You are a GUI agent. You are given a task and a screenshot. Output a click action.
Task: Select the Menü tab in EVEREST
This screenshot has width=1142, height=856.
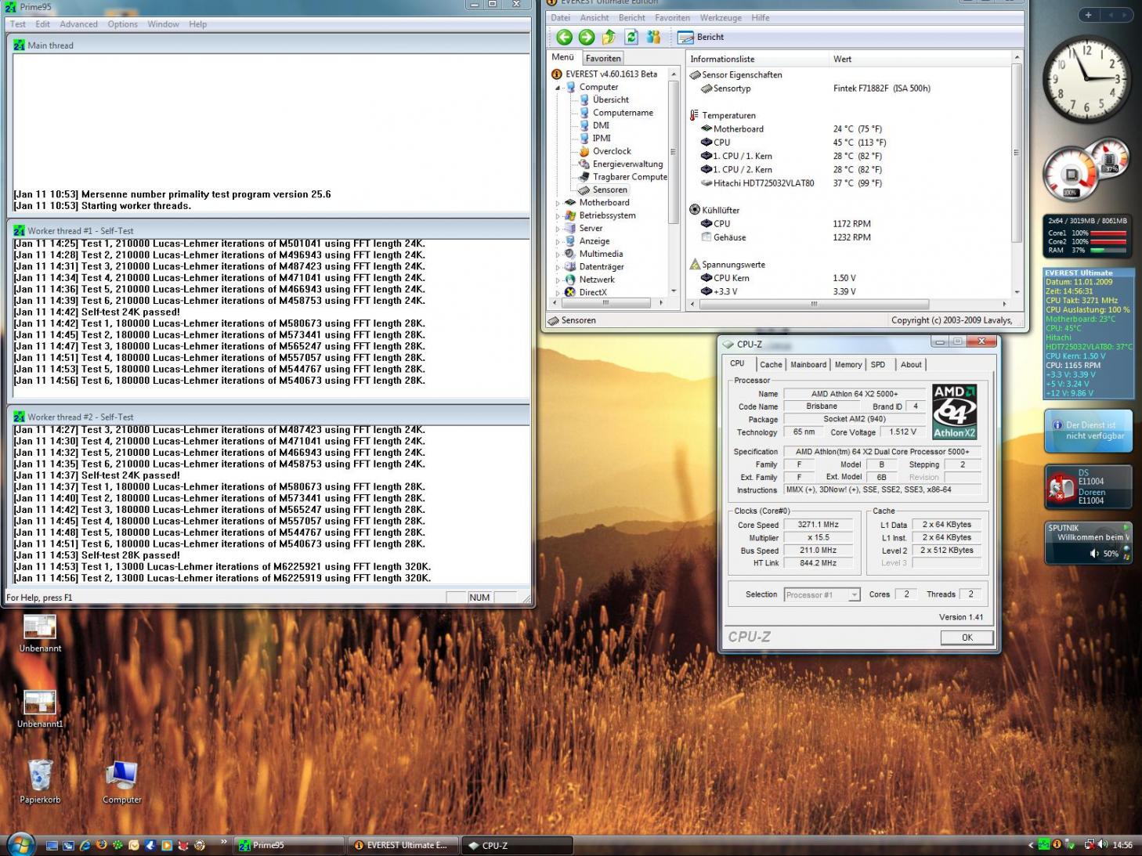562,57
